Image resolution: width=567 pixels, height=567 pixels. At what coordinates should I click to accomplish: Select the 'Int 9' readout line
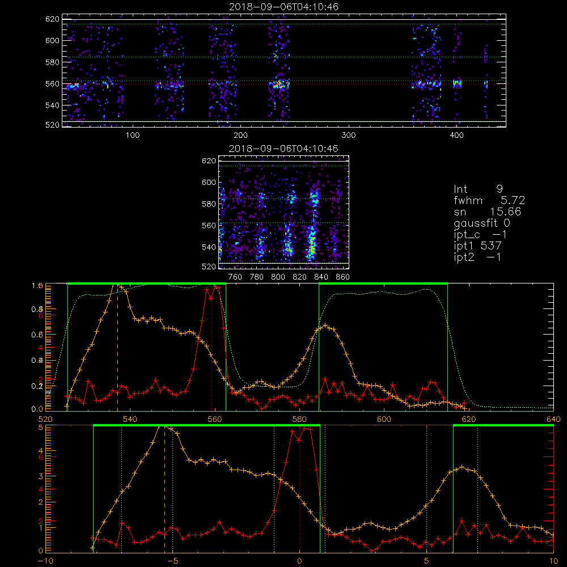pyautogui.click(x=478, y=189)
